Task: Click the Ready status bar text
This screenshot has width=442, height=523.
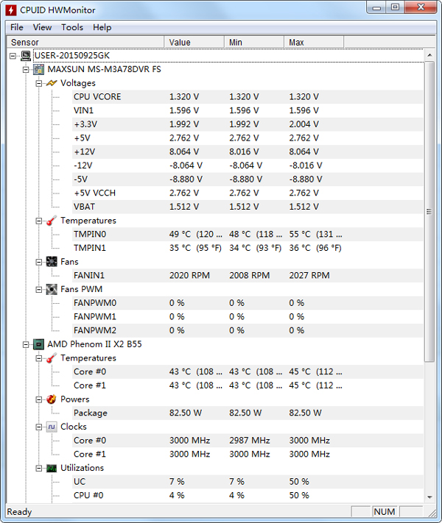Action: pyautogui.click(x=19, y=512)
